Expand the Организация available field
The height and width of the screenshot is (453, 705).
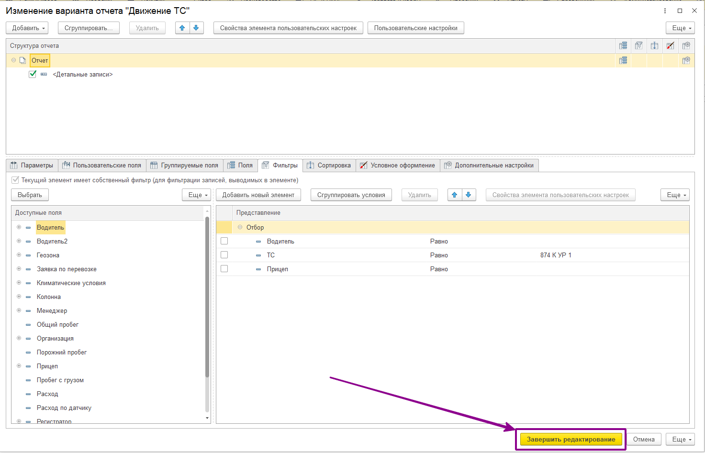[19, 338]
